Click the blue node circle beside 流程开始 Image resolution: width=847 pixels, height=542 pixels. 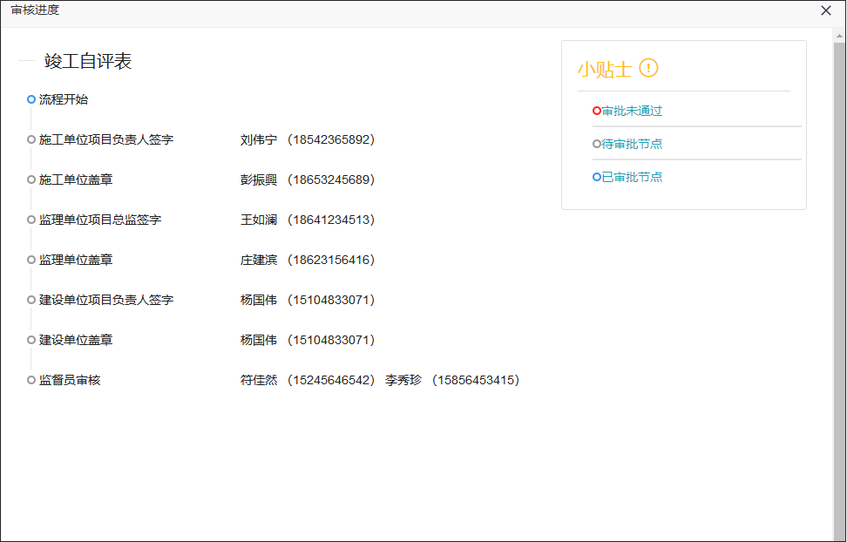pyautogui.click(x=31, y=99)
